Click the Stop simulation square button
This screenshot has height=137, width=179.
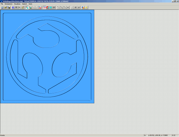pos(16,7)
